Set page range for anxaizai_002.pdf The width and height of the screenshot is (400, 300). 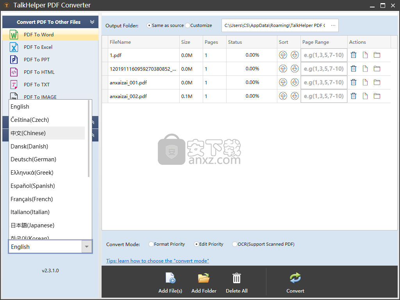(324, 96)
